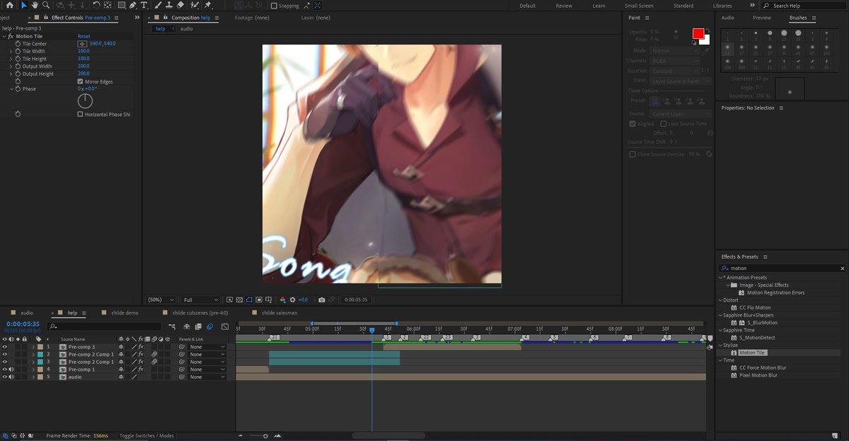Expand the Tile Width property

point(11,51)
